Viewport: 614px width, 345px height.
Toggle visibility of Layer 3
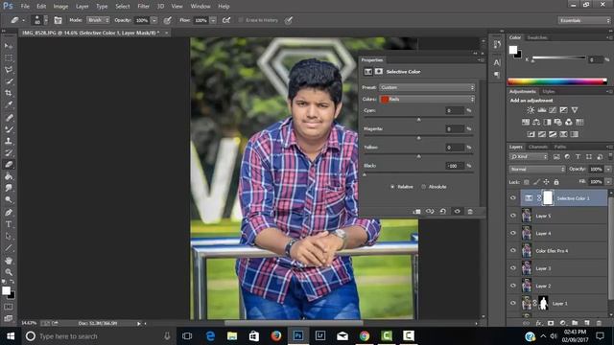tap(513, 268)
